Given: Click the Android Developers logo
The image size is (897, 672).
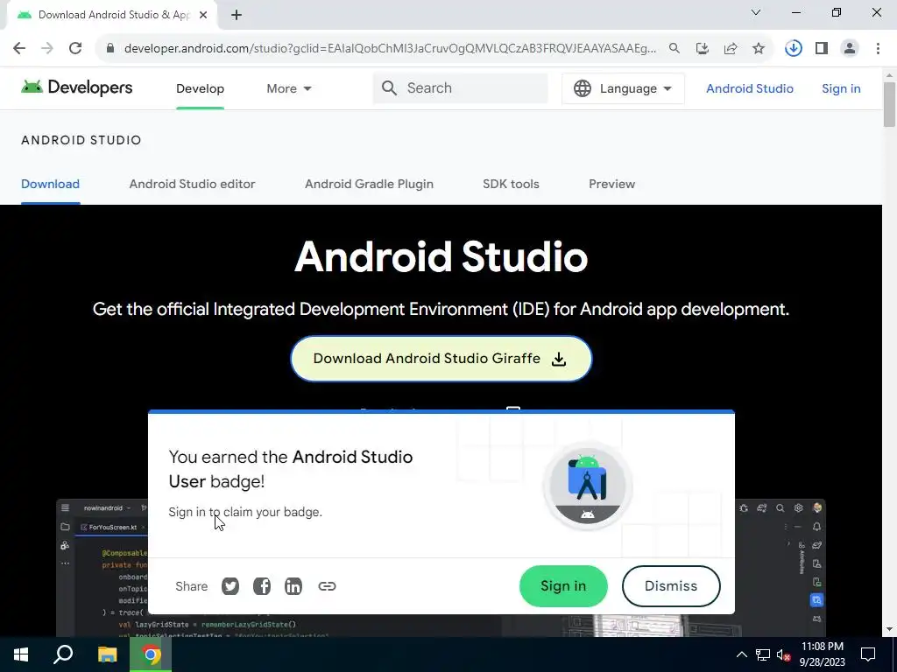Looking at the screenshot, I should (x=77, y=87).
